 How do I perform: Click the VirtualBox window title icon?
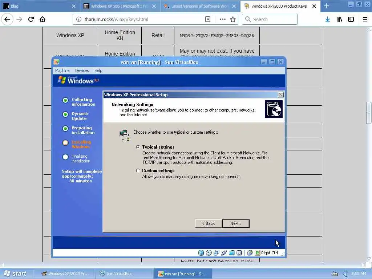pyautogui.click(x=56, y=62)
